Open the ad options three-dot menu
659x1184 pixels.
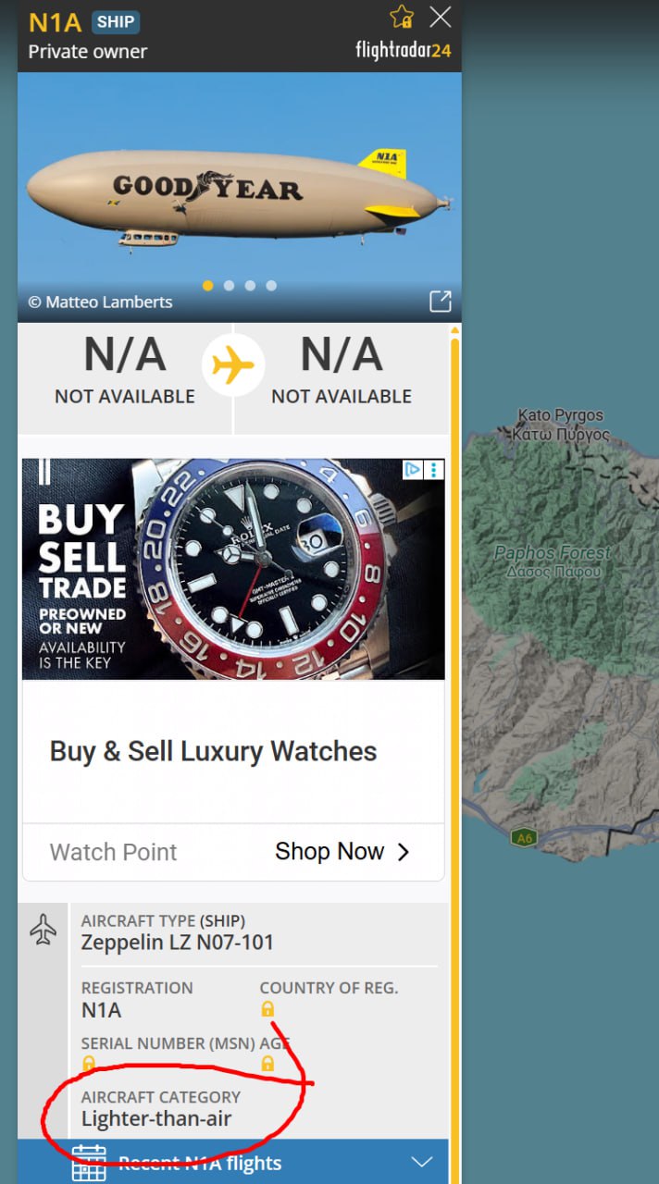coord(434,470)
